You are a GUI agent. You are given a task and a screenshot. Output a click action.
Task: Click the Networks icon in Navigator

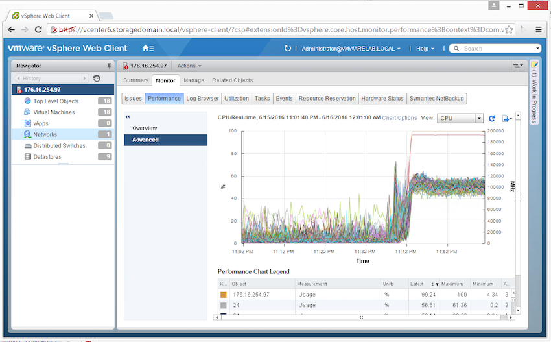[x=27, y=134]
